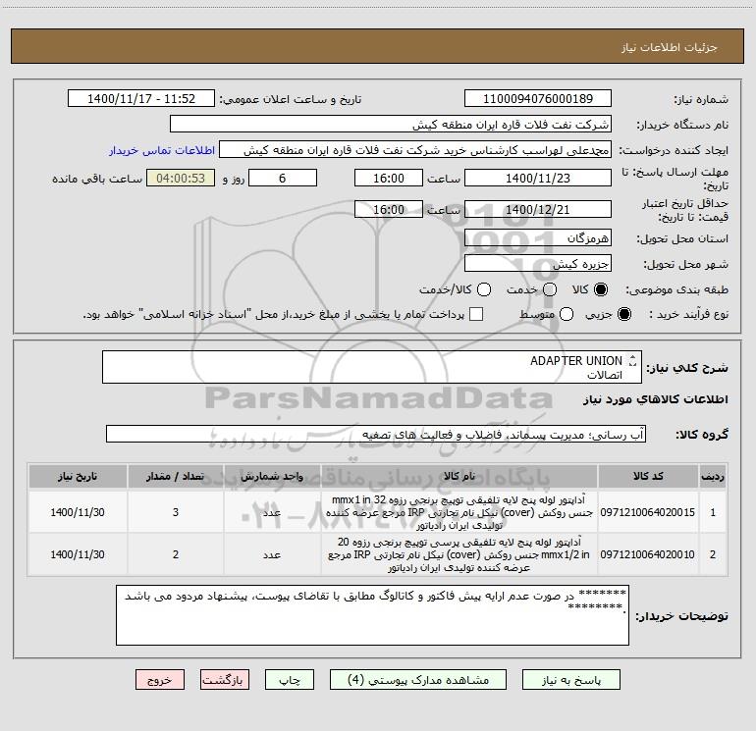Image resolution: width=756 pixels, height=731 pixels.
Task: Click the تعداد / مقدار column header
Action: coord(176,477)
